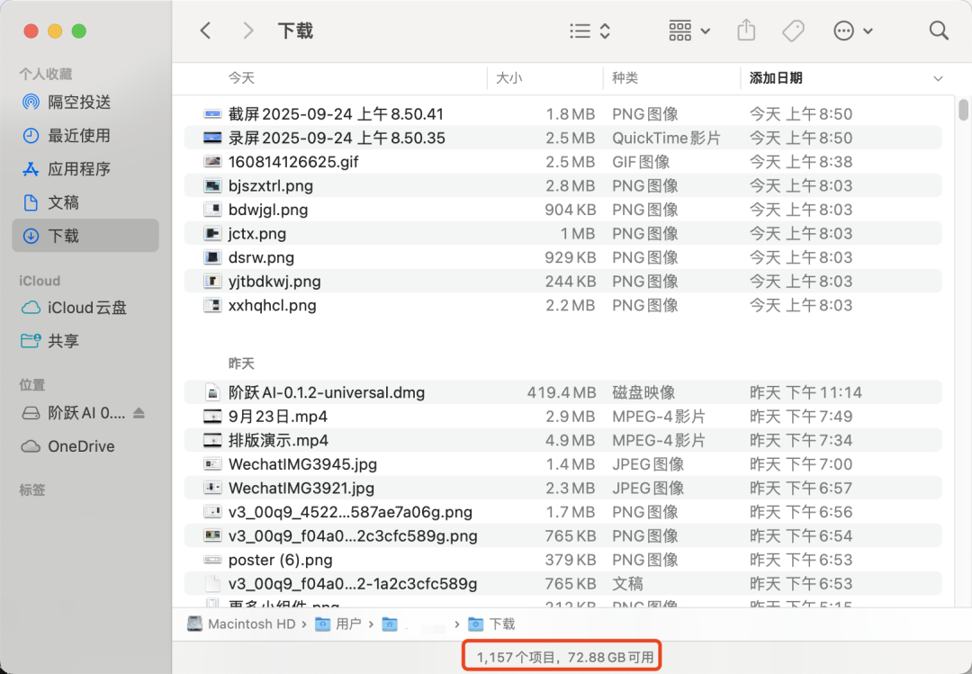
Task: Select the file 排版演示.mp4
Action: pyautogui.click(x=562, y=440)
